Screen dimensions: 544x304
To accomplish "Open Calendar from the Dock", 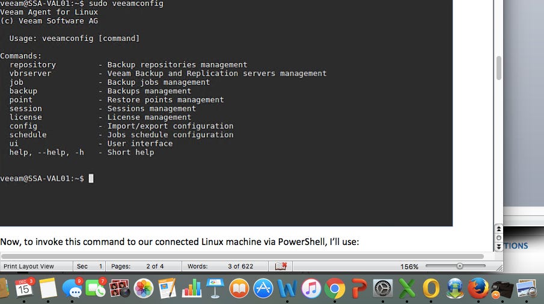I will [x=24, y=288].
